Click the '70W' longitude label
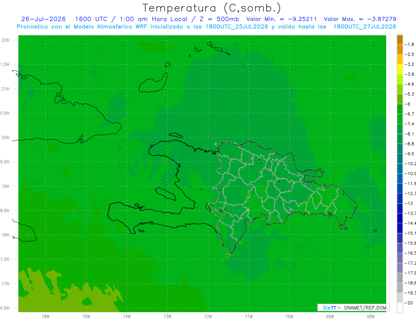This screenshot has height=321, width=416. (x=289, y=316)
